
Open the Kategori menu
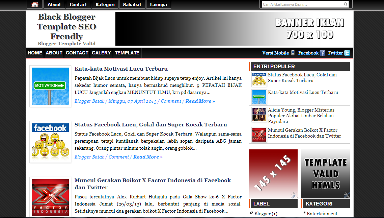point(105,4)
